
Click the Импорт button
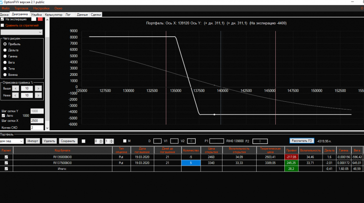33,141
